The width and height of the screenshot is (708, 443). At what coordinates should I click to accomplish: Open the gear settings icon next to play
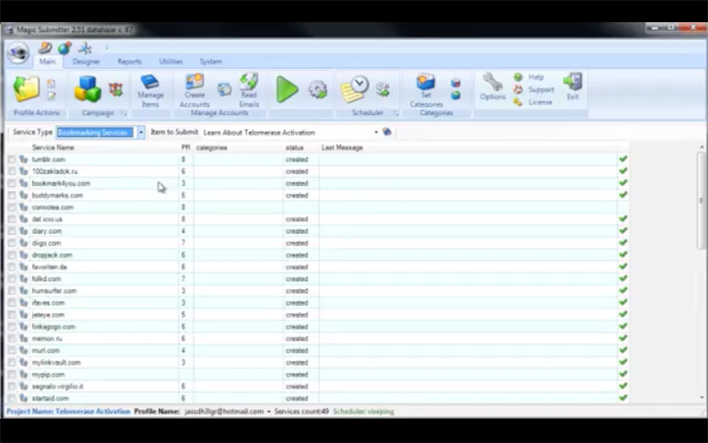click(x=318, y=89)
